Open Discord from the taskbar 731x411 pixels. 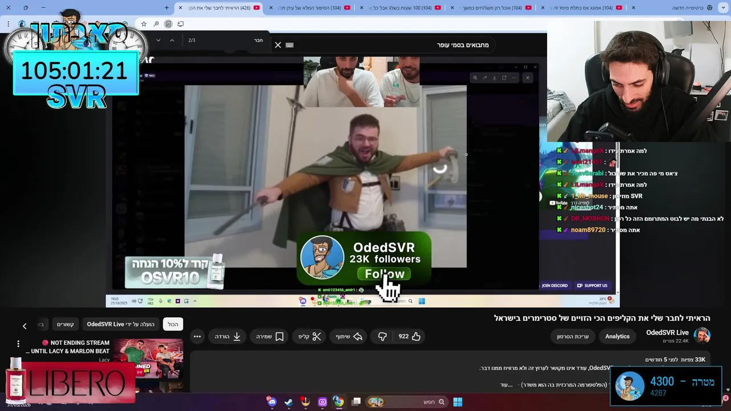pos(272,402)
